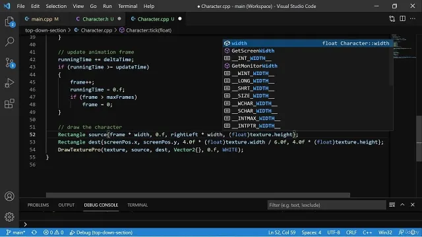Open the Extensions view
Image resolution: width=422 pixels, height=237 pixels.
[9, 103]
